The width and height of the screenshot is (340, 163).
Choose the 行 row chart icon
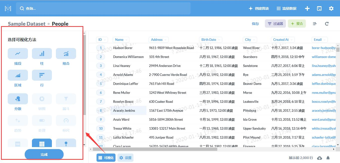point(42,75)
